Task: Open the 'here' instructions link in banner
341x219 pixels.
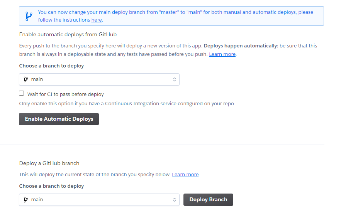Action: [97, 20]
